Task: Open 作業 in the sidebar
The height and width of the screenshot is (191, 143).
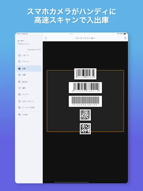Action: [29, 75]
